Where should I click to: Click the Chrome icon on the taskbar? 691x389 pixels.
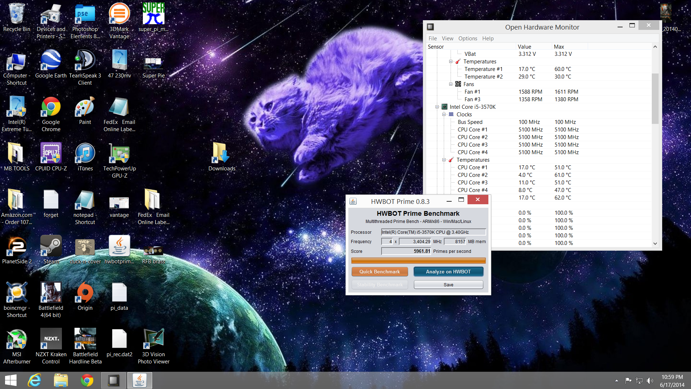87,380
